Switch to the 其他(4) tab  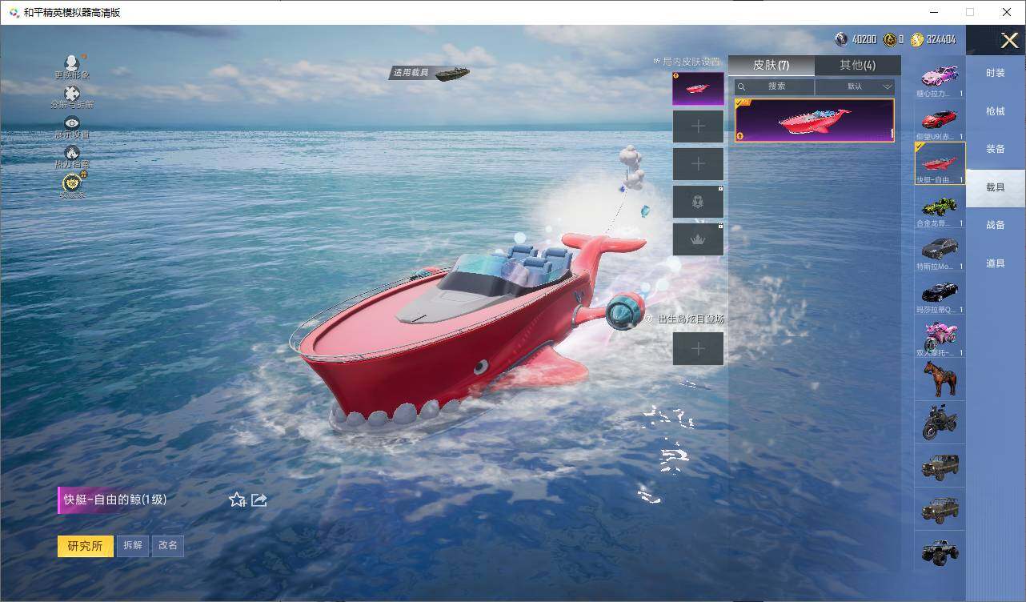click(x=857, y=65)
